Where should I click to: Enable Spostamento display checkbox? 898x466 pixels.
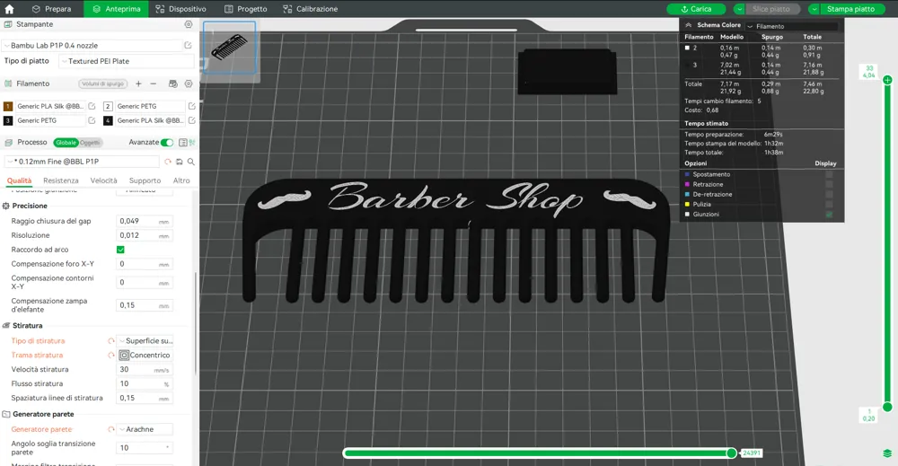pos(829,174)
